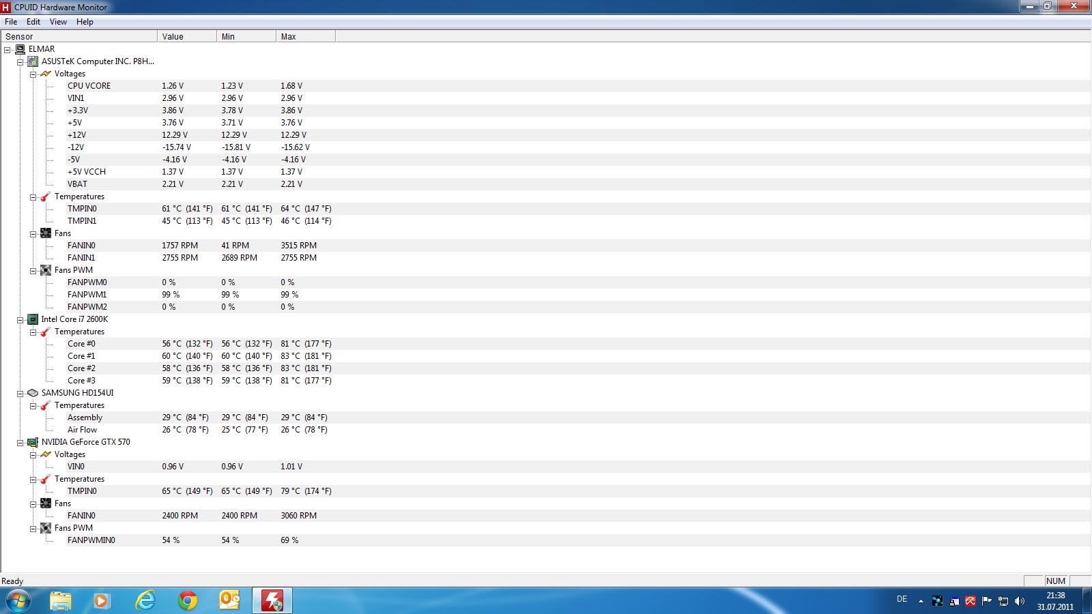Click the motherboard Temperatures thermometer icon
The image size is (1092, 614).
pos(46,196)
